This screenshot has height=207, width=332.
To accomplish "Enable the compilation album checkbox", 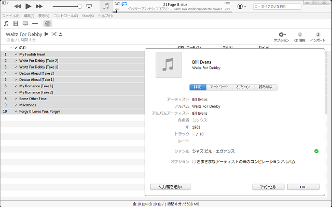I will click(x=193, y=162).
